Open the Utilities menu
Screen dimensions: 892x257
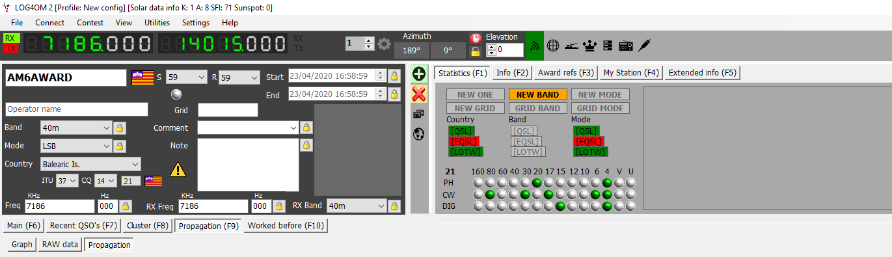point(157,22)
